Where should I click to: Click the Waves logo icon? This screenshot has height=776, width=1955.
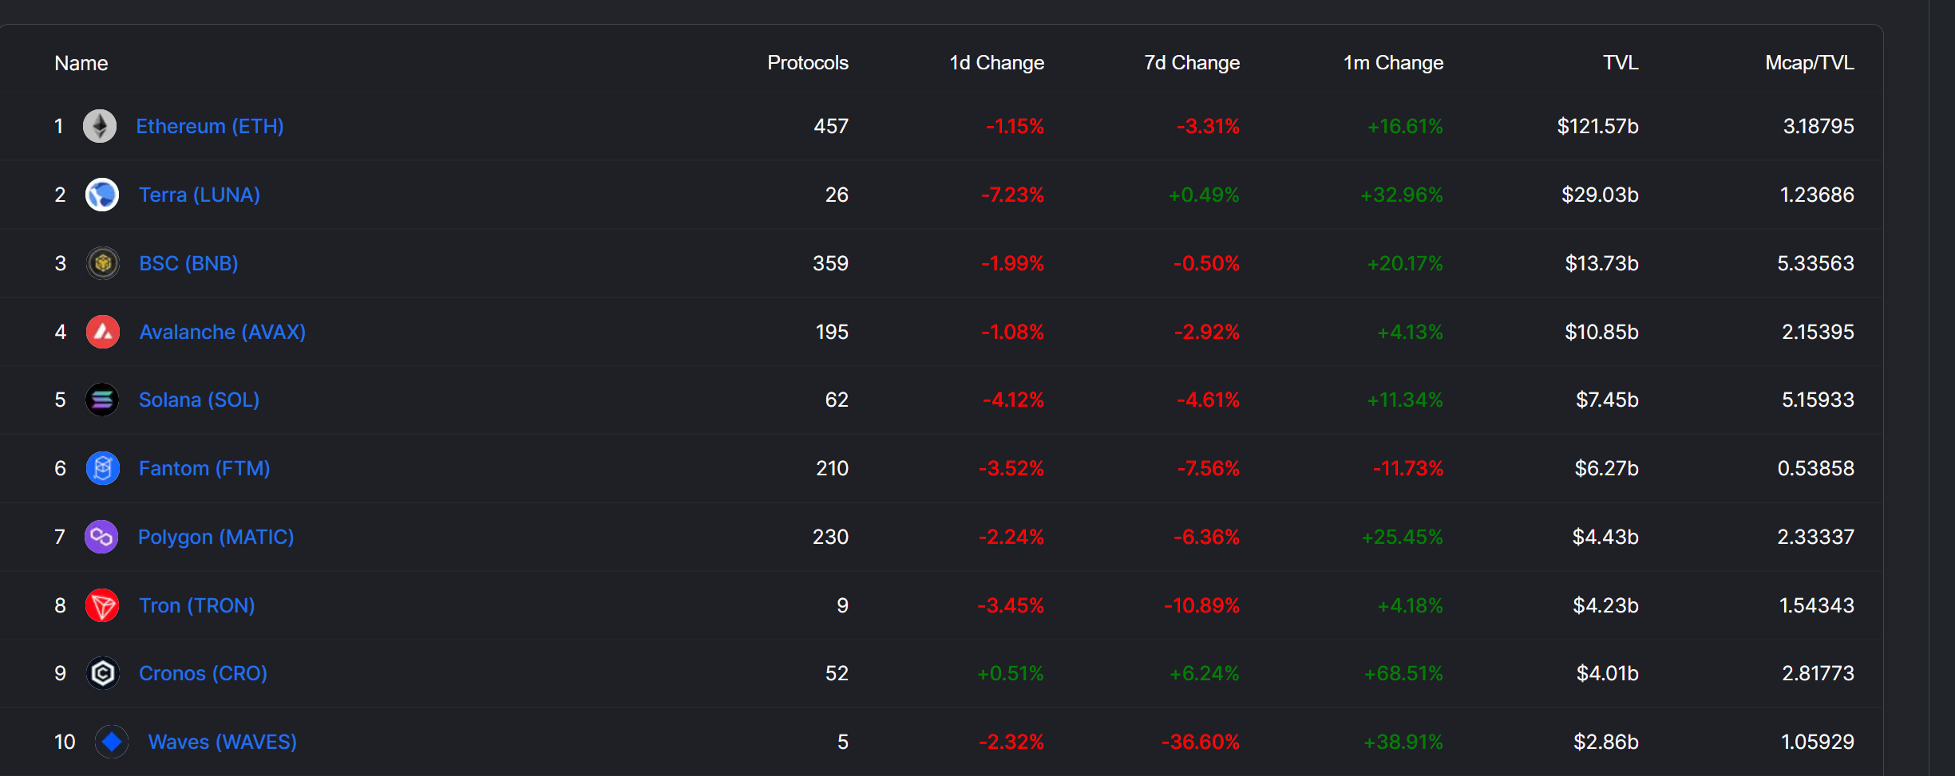112,742
